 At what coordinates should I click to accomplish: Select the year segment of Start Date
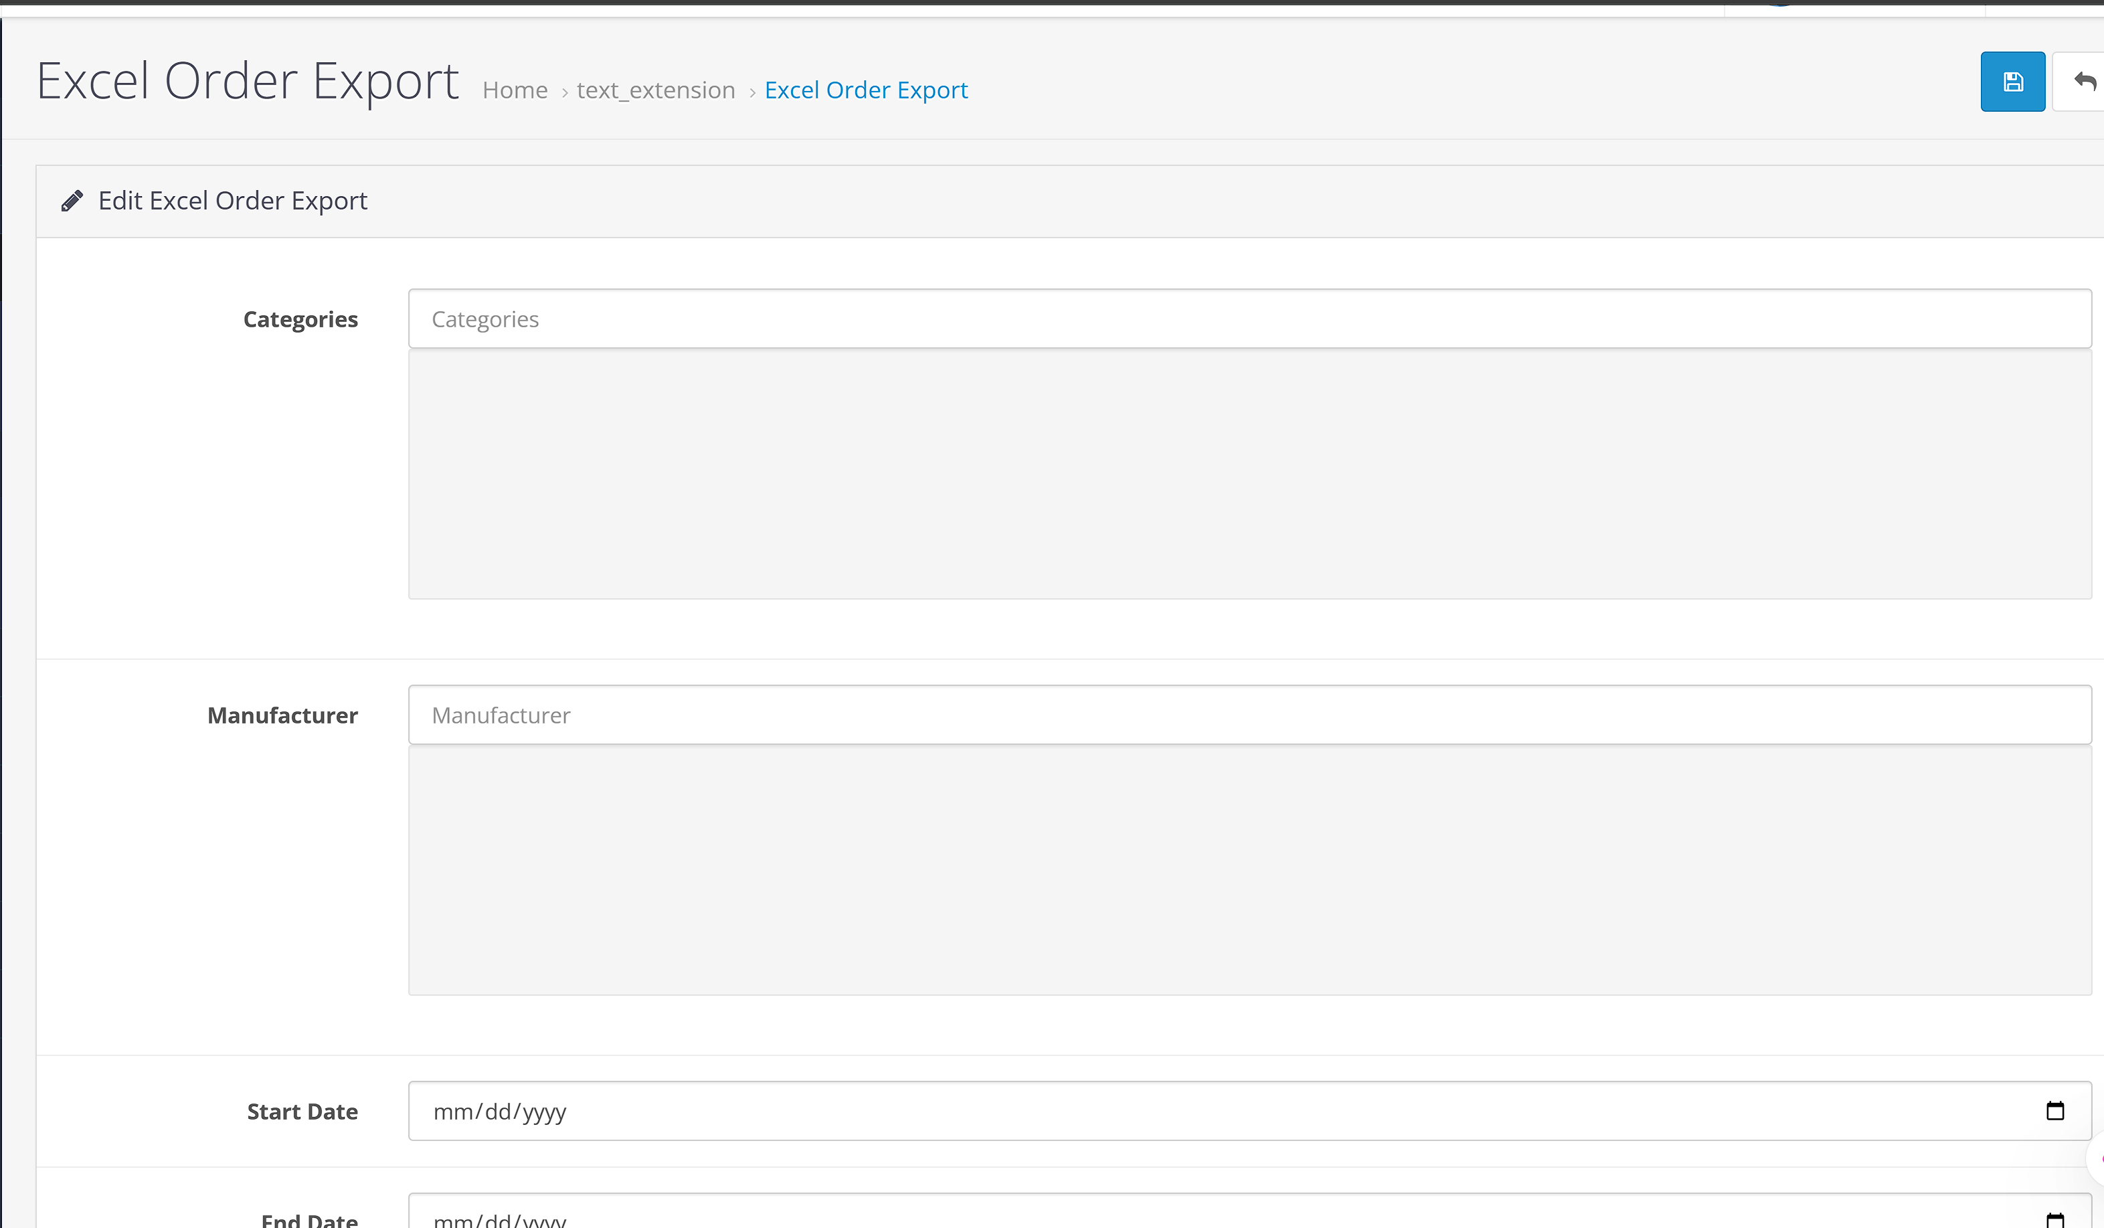[x=545, y=1111]
